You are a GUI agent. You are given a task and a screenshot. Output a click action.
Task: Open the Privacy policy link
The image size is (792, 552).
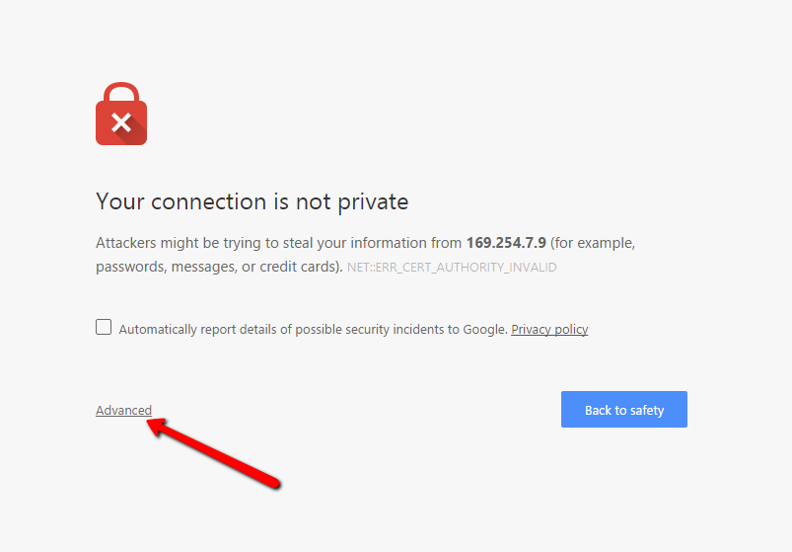549,329
